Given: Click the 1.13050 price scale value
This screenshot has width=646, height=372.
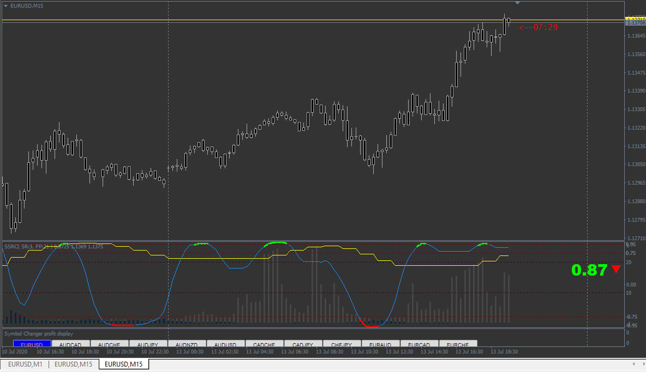Looking at the screenshot, I should (636, 164).
